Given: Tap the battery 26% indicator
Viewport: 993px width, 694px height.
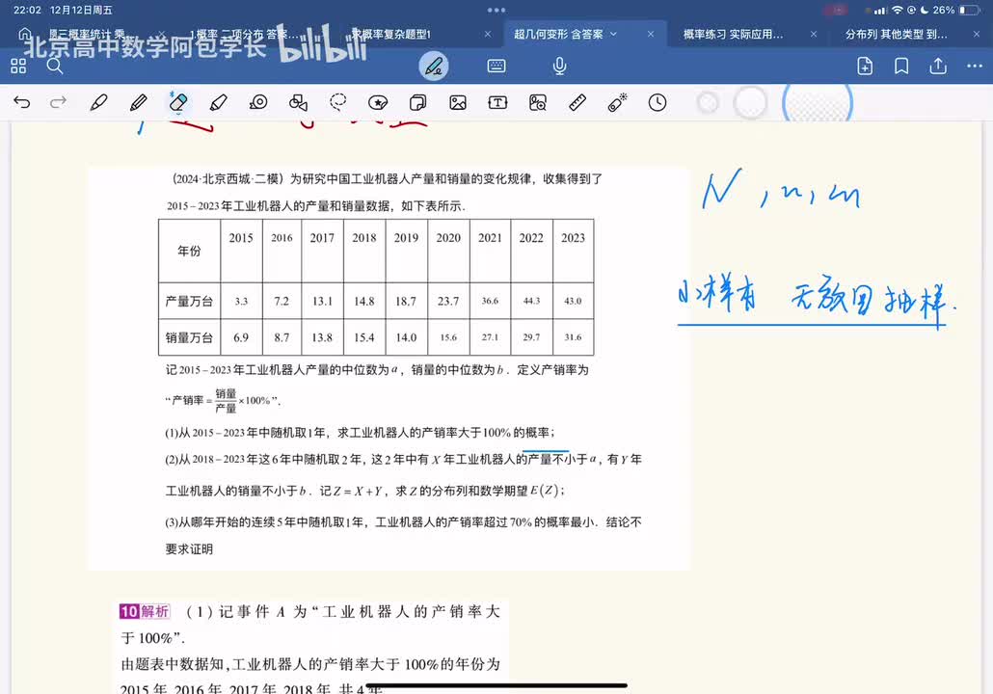Looking at the screenshot, I should pos(956,11).
